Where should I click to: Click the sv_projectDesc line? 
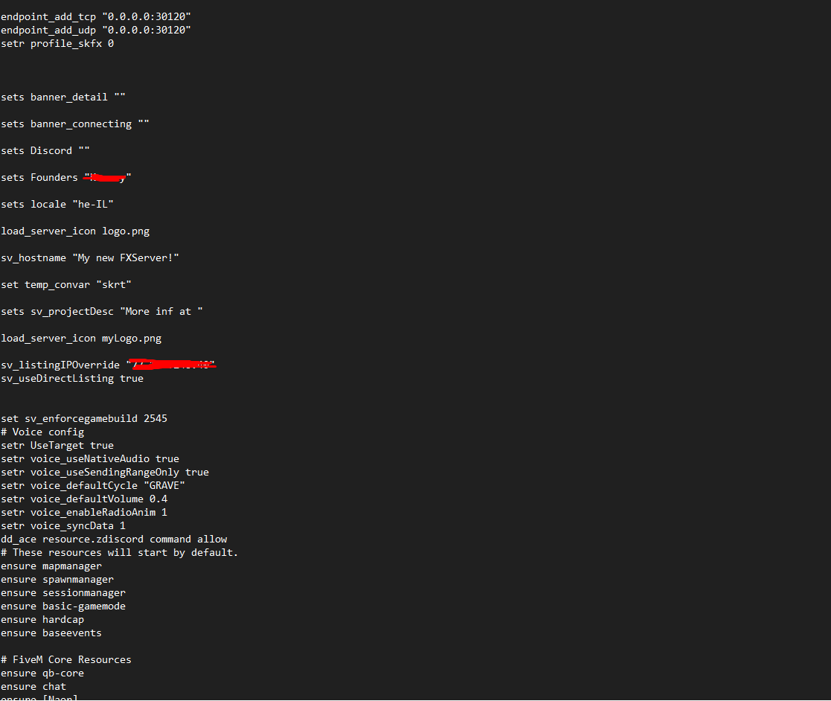coord(102,311)
